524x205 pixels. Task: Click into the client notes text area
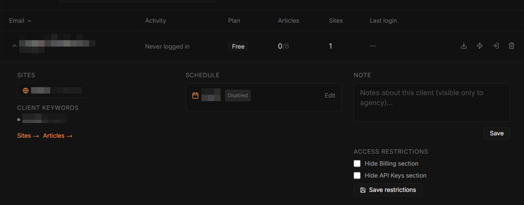coord(432,102)
